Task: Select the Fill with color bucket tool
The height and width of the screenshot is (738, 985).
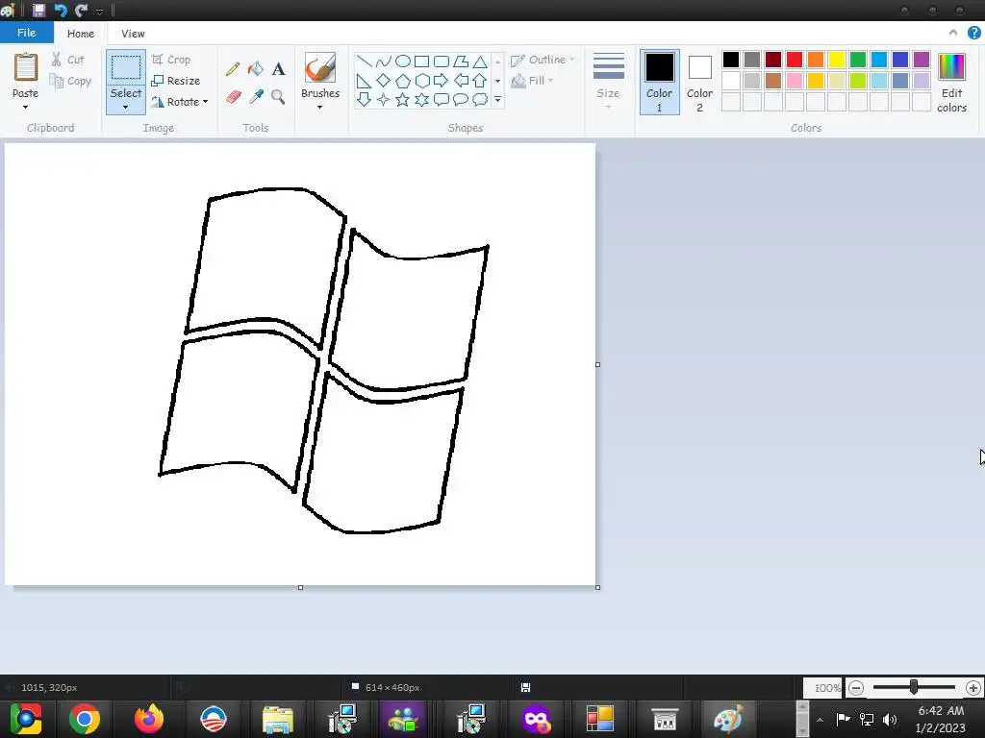Action: [256, 68]
